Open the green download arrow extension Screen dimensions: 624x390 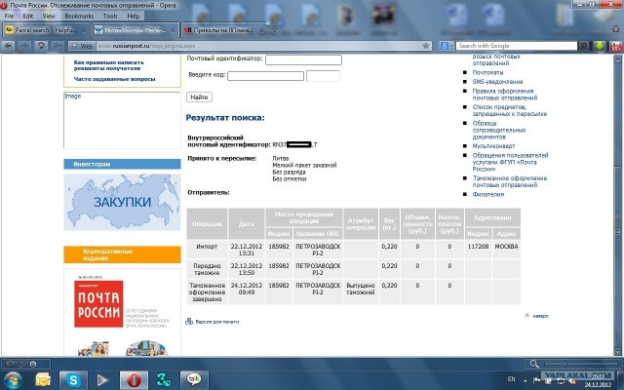click(x=600, y=46)
